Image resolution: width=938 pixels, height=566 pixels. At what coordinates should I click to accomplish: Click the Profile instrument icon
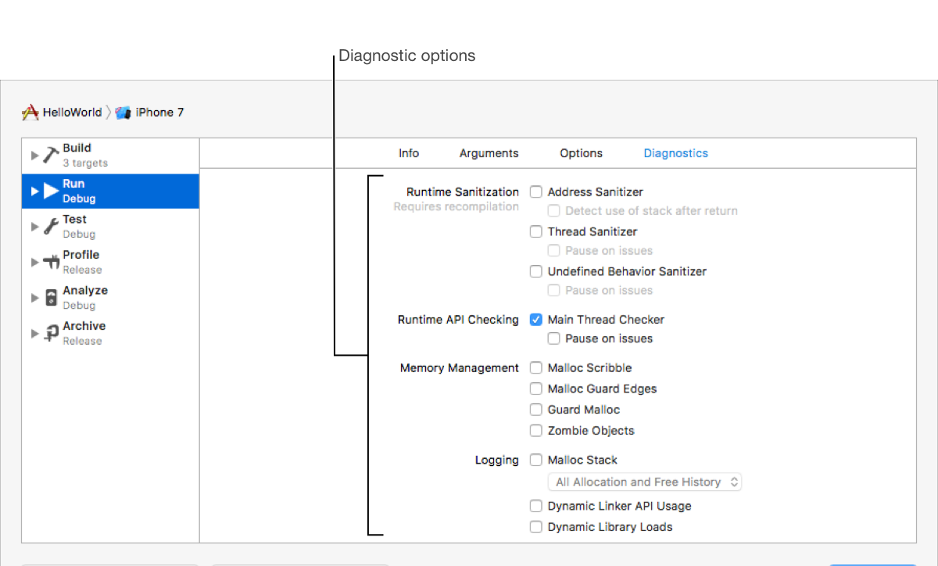pyautogui.click(x=51, y=262)
